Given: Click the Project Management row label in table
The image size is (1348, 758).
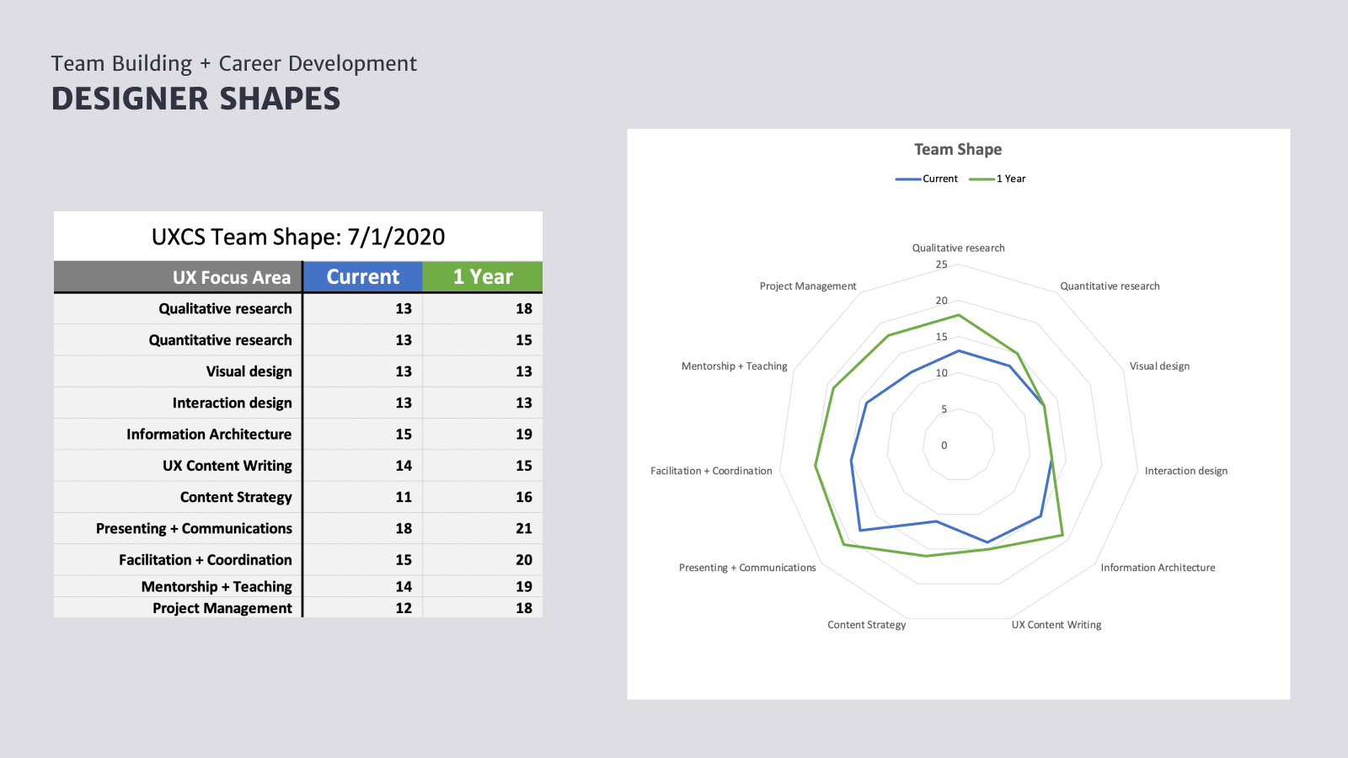Looking at the screenshot, I should 222,608.
